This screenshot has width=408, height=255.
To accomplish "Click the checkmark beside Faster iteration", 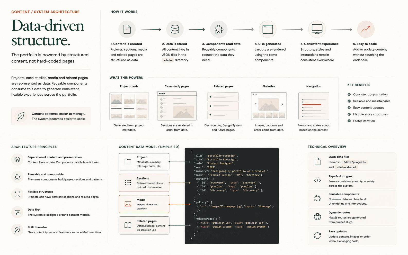I will coord(349,121).
